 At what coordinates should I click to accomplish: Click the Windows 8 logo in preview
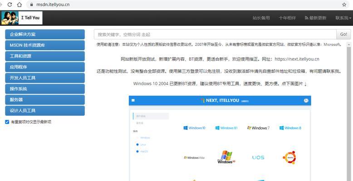(x=290, y=128)
